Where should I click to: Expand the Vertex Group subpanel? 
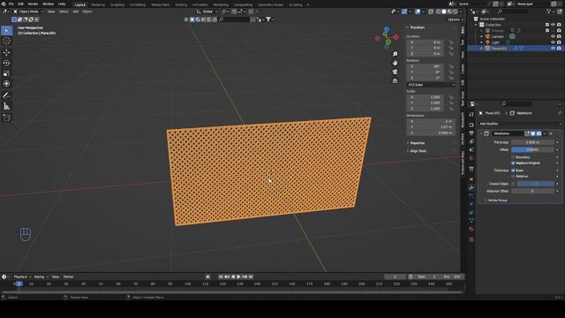tap(497, 201)
